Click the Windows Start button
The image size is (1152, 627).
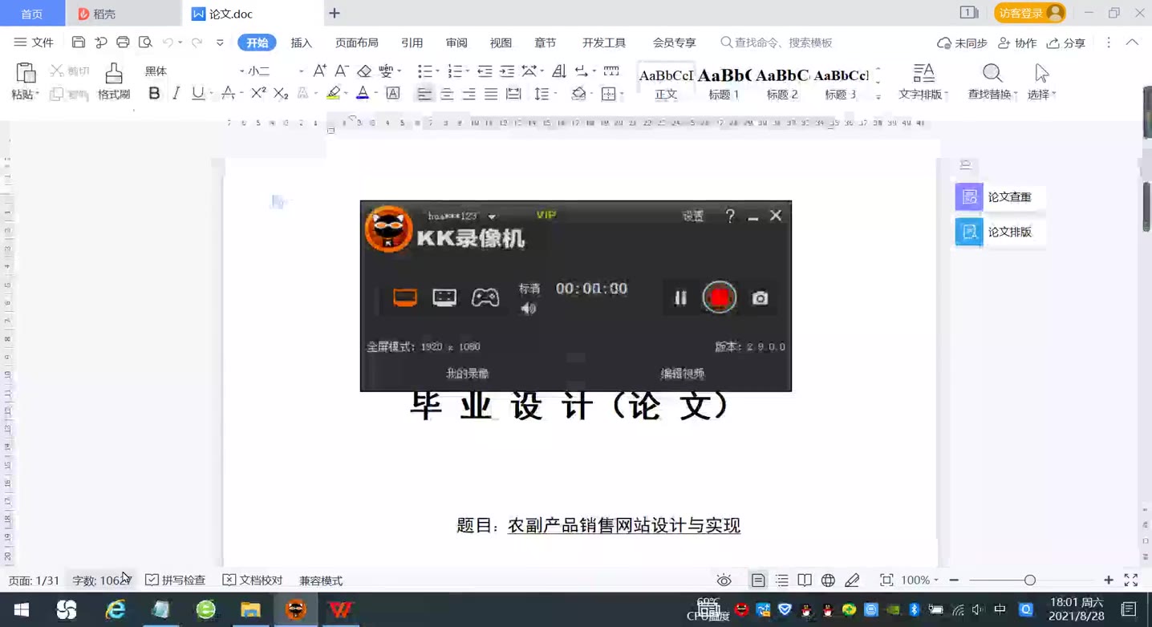click(x=22, y=610)
